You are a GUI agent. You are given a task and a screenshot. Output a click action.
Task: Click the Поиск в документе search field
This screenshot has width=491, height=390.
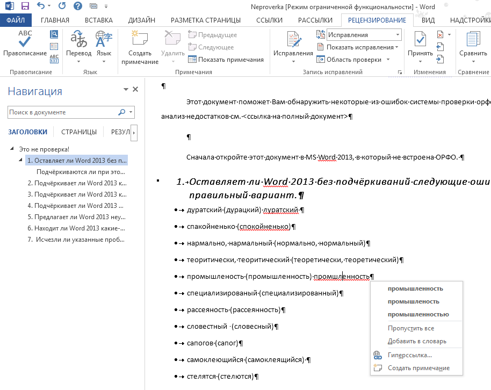tap(62, 112)
